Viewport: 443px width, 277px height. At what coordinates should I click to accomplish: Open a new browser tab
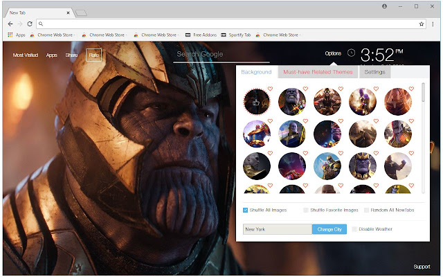coord(81,13)
